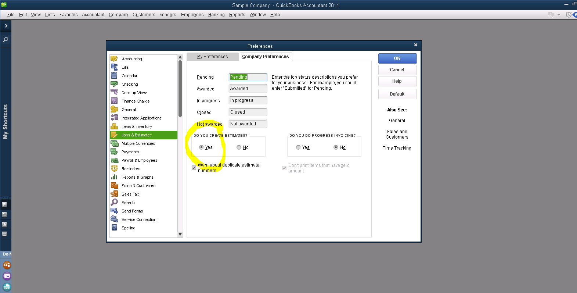Screen dimensions: 577x293
Task: Click the Closed status text field
Action: (248, 112)
